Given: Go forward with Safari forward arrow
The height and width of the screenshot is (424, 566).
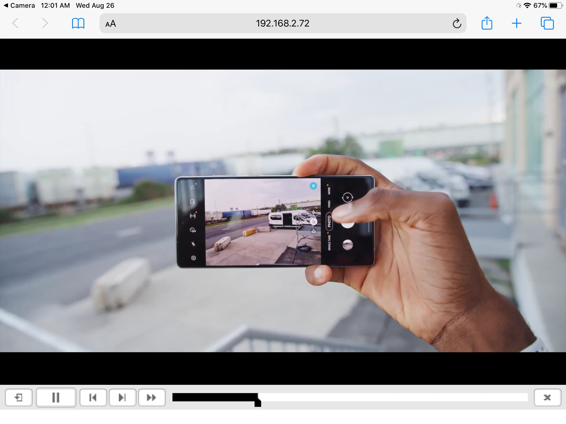Looking at the screenshot, I should point(45,23).
